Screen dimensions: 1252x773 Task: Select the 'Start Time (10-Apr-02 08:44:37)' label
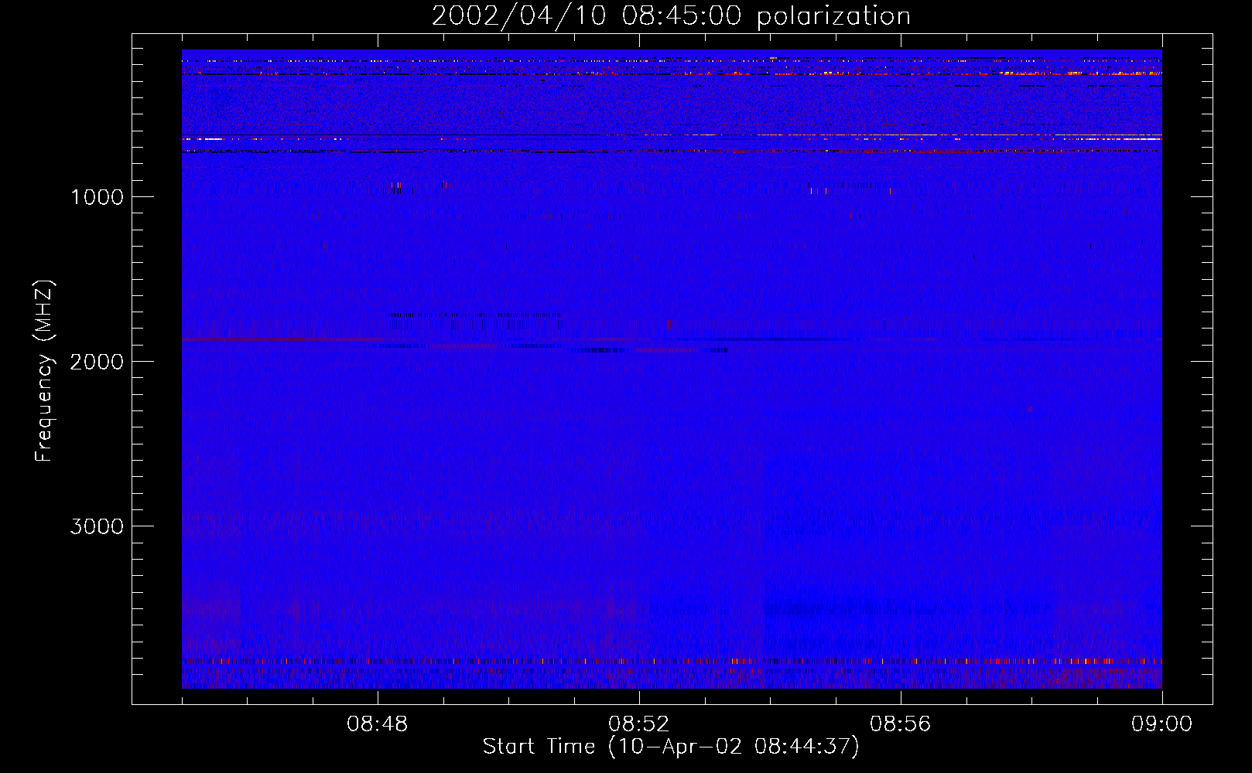click(671, 747)
